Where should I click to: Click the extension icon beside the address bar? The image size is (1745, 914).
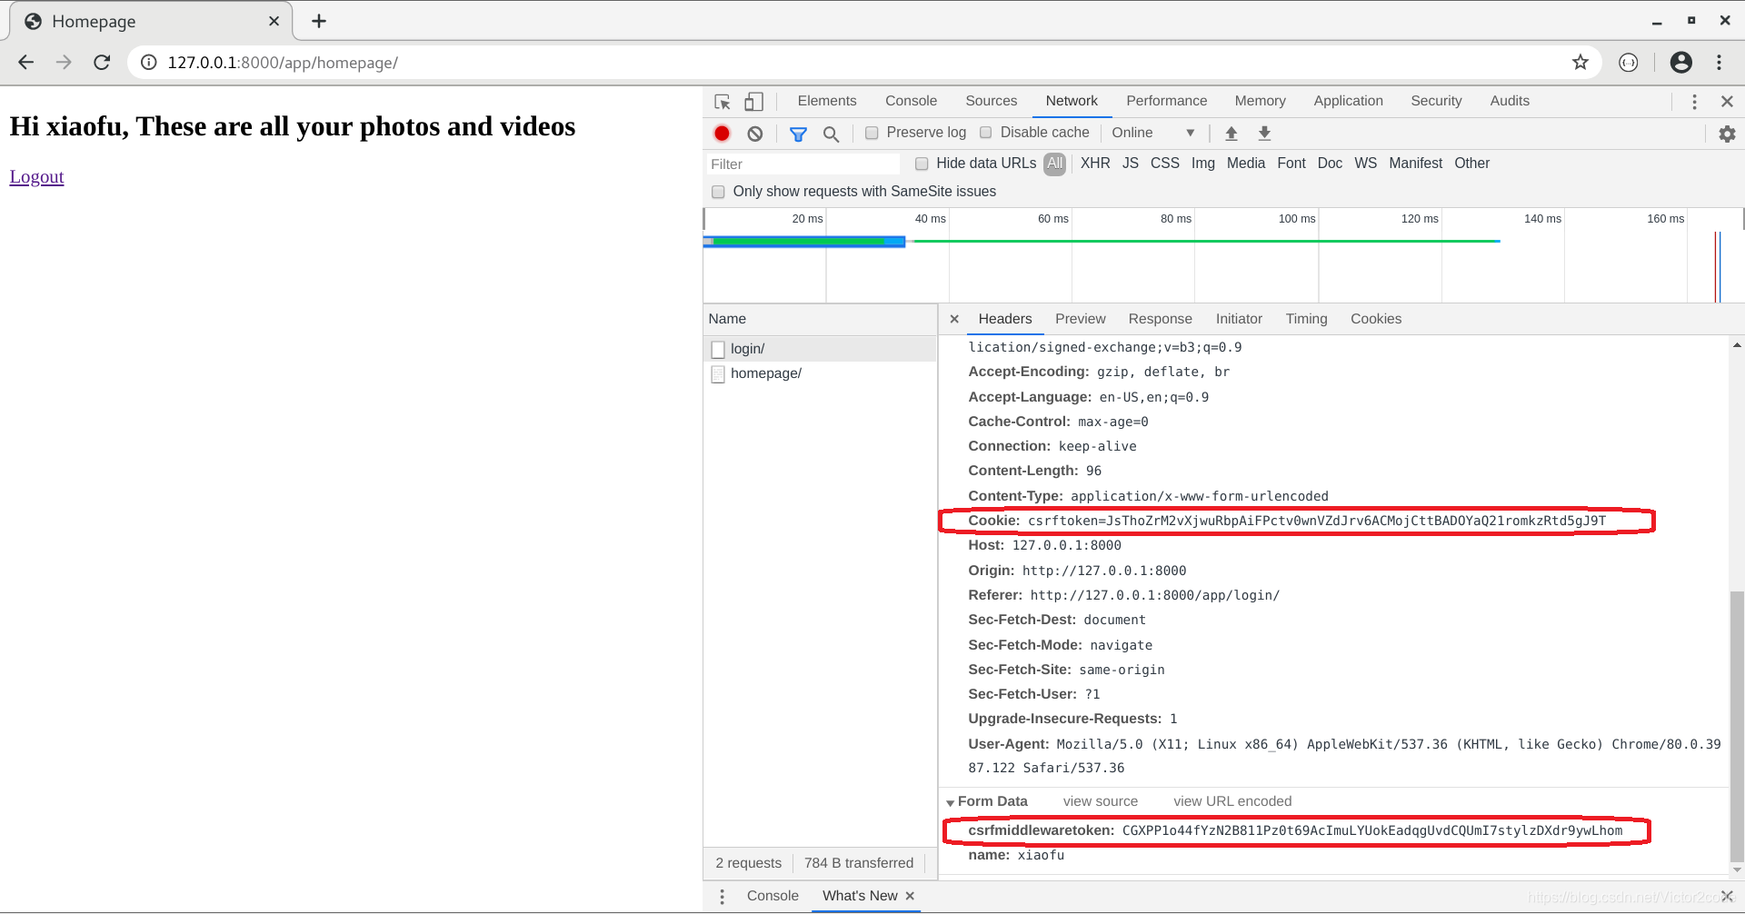point(1629,62)
